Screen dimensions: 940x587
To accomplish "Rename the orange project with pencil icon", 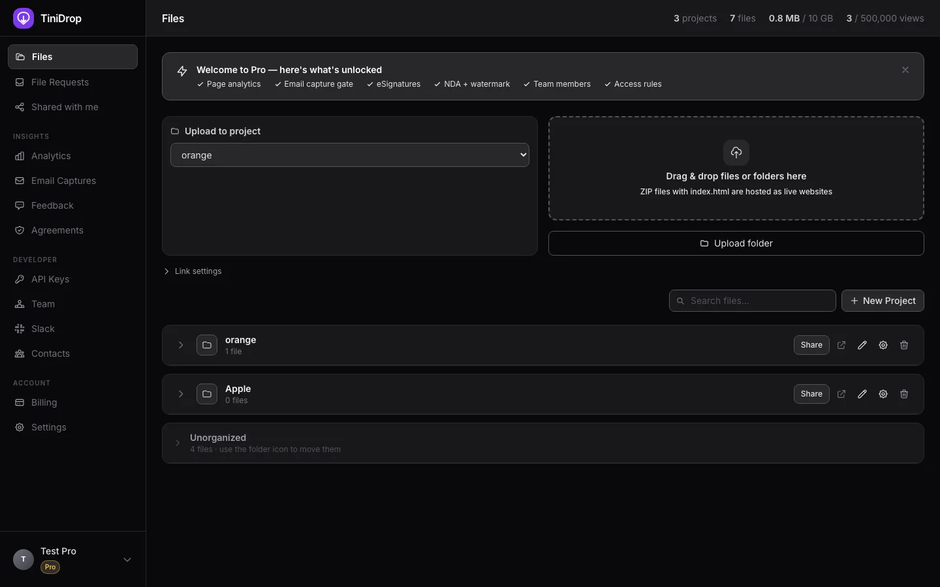I will [x=862, y=345].
